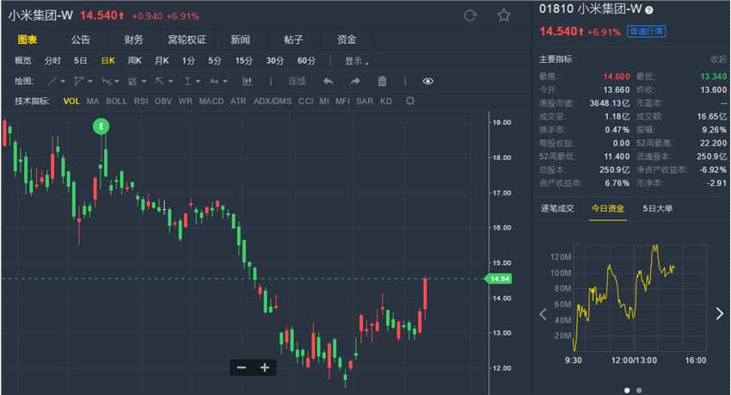The height and width of the screenshot is (395, 731).
Task: Zoom in the chart with plus button
Action: (265, 367)
